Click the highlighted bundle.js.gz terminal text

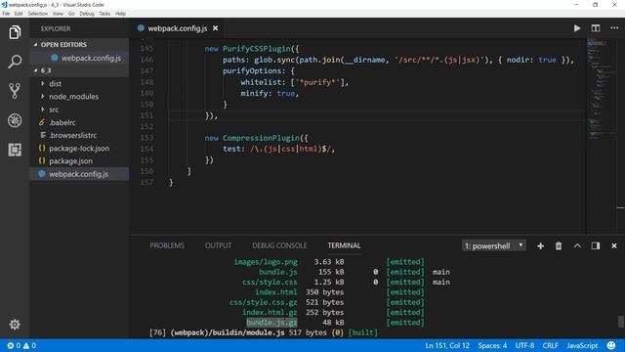point(271,323)
